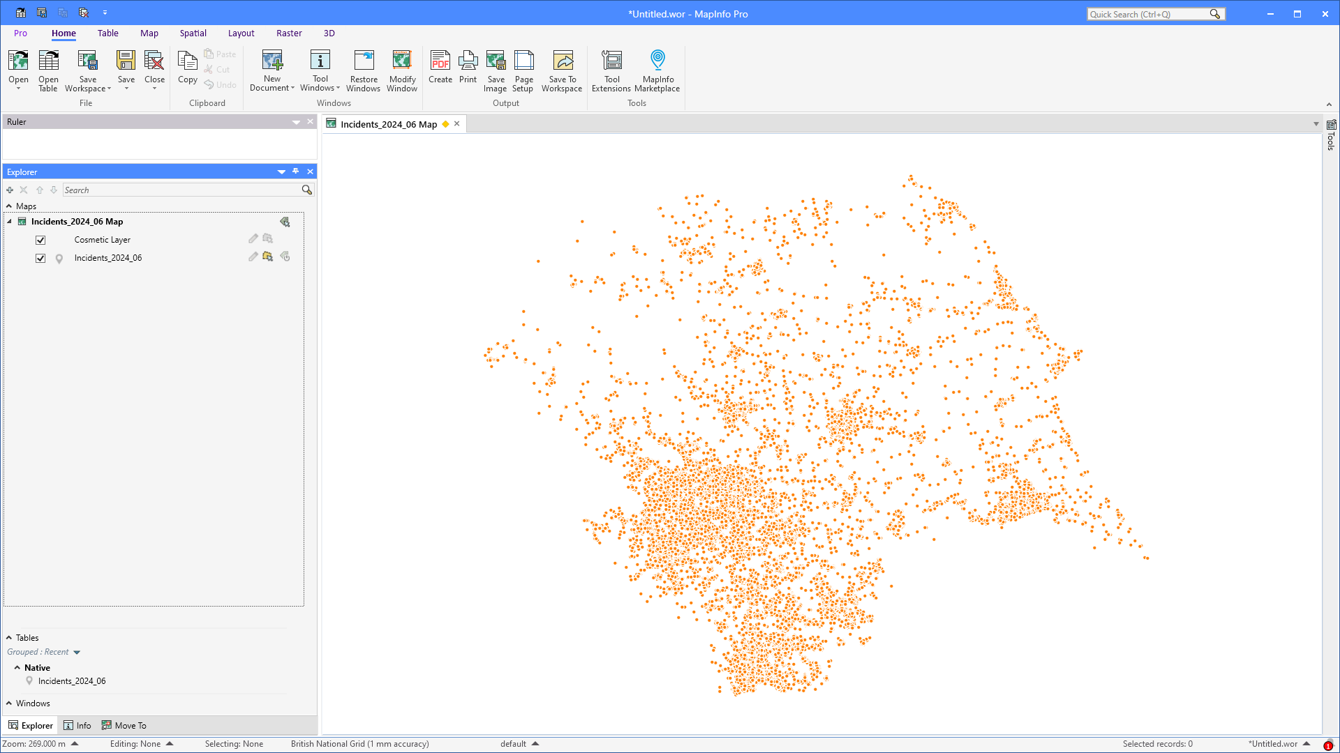Open MapInfo Marketplace
Screen dimensions: 1340x753
point(657,70)
